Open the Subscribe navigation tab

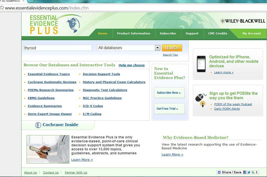point(168,33)
